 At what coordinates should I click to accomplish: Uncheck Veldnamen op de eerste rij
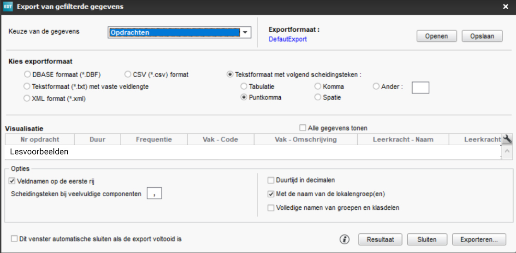pos(12,181)
